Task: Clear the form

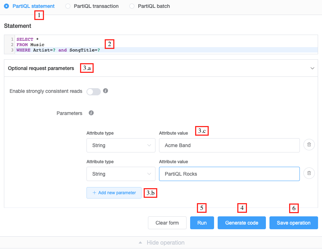Action: (167, 222)
